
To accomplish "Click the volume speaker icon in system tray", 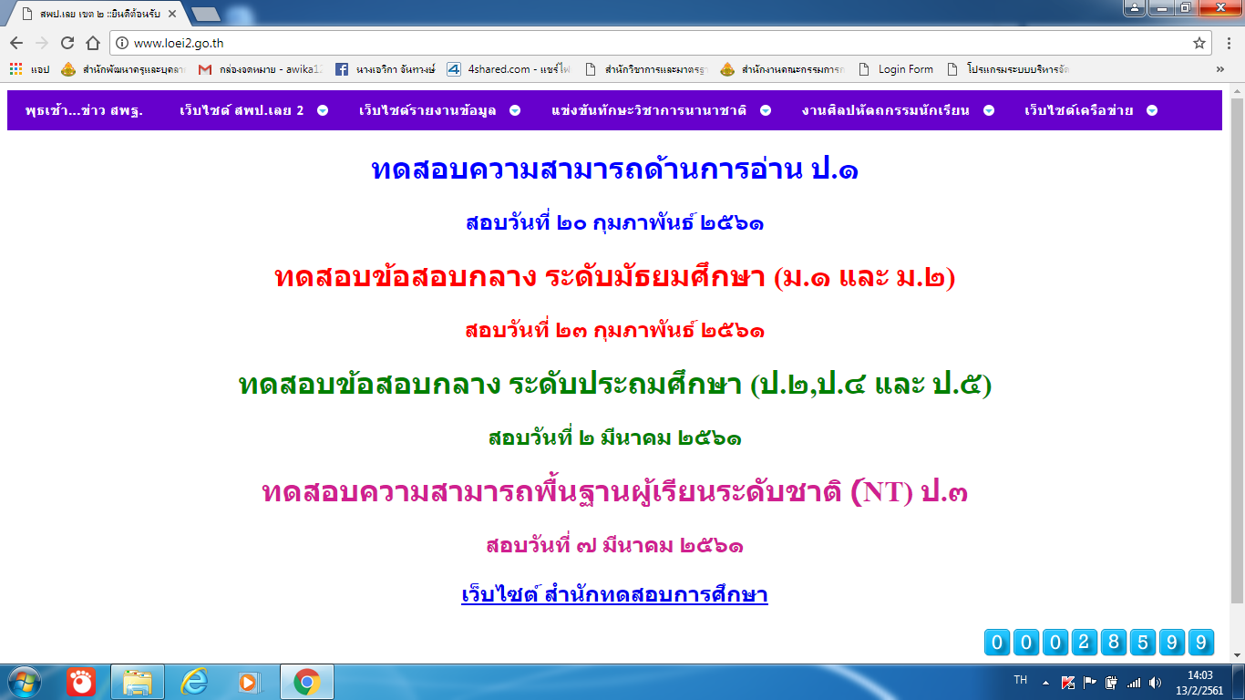I will point(1156,682).
